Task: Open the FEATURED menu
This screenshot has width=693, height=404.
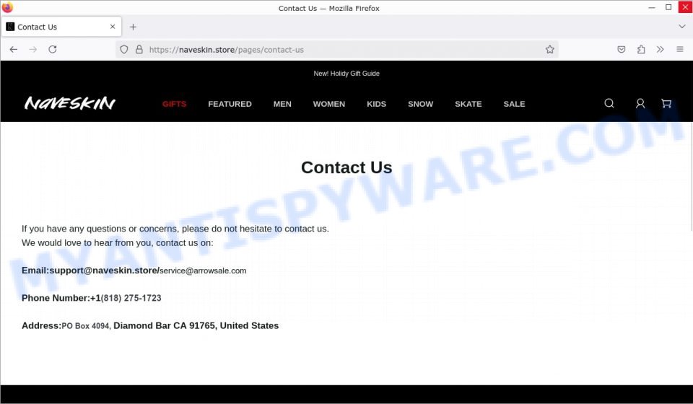Action: pyautogui.click(x=230, y=104)
